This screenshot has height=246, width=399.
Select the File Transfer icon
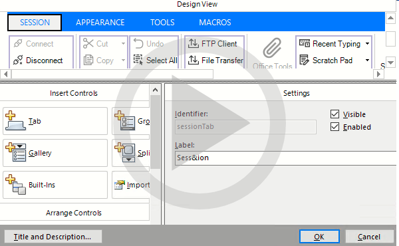(x=193, y=60)
